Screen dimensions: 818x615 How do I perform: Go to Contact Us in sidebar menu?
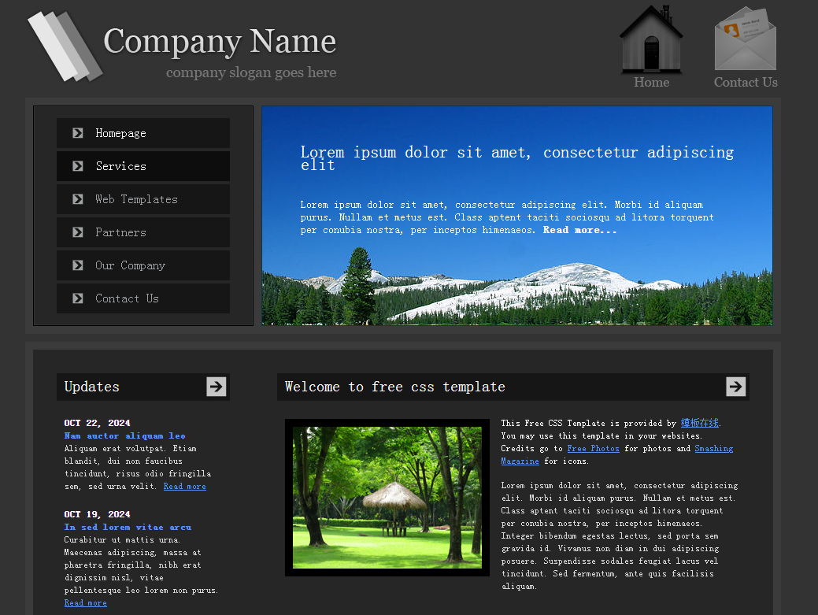point(127,298)
